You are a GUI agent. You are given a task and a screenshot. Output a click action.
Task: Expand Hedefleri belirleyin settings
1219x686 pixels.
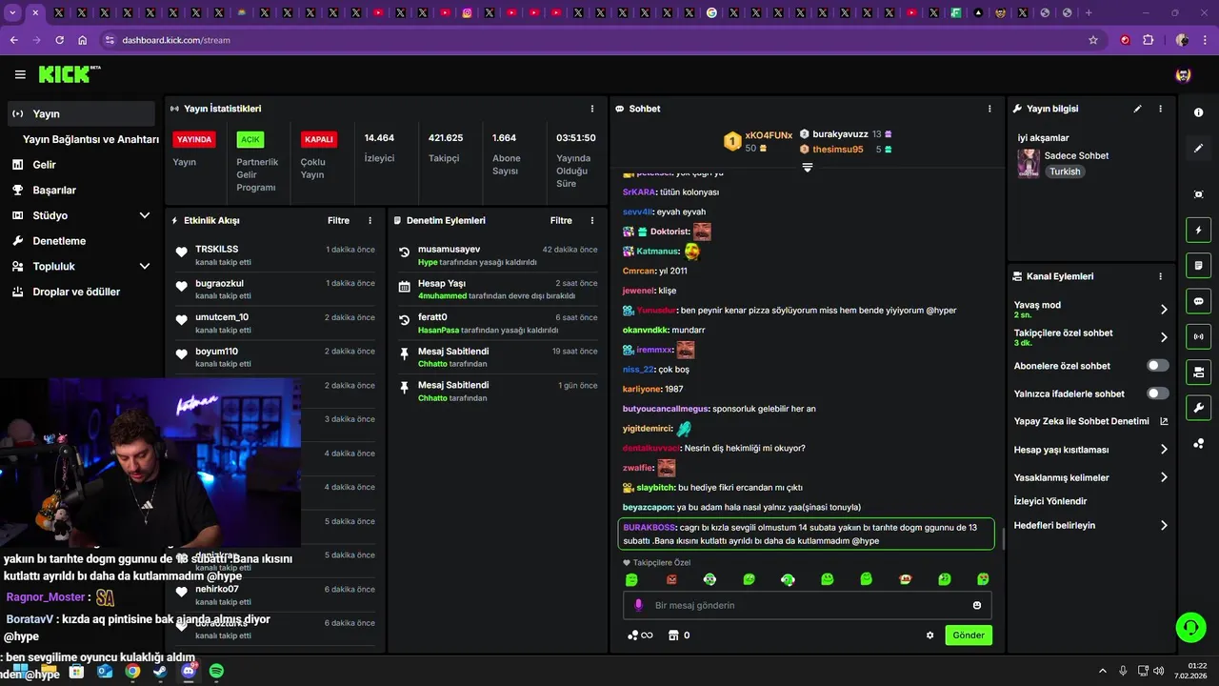coord(1091,525)
